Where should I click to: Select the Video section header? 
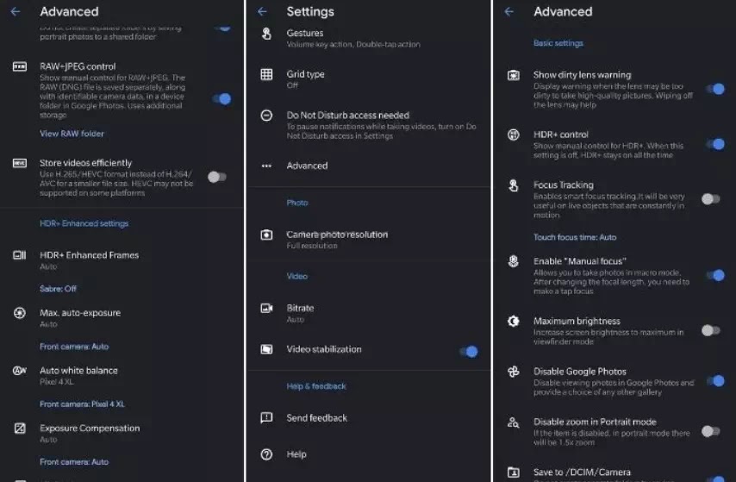click(x=296, y=276)
